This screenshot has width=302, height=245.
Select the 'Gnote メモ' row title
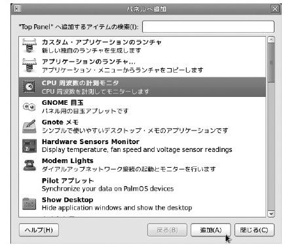pyautogui.click(x=60, y=122)
